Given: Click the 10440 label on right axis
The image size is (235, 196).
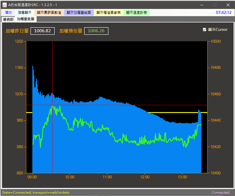Looking at the screenshot, I should (216, 120).
